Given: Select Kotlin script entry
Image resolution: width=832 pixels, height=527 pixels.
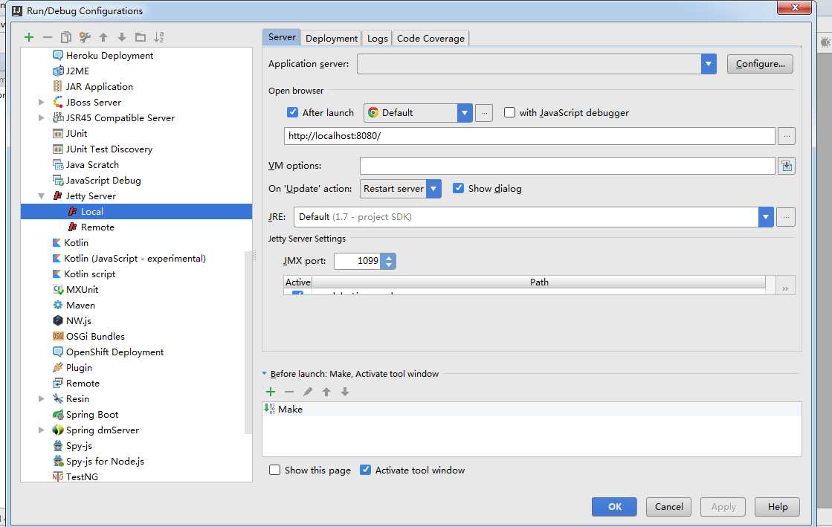Looking at the screenshot, I should click(x=89, y=274).
